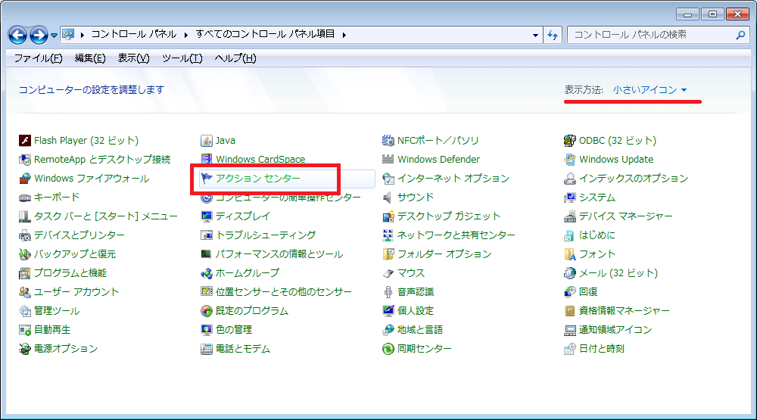Click the Back navigation button
The width and height of the screenshot is (757, 420).
point(17,35)
